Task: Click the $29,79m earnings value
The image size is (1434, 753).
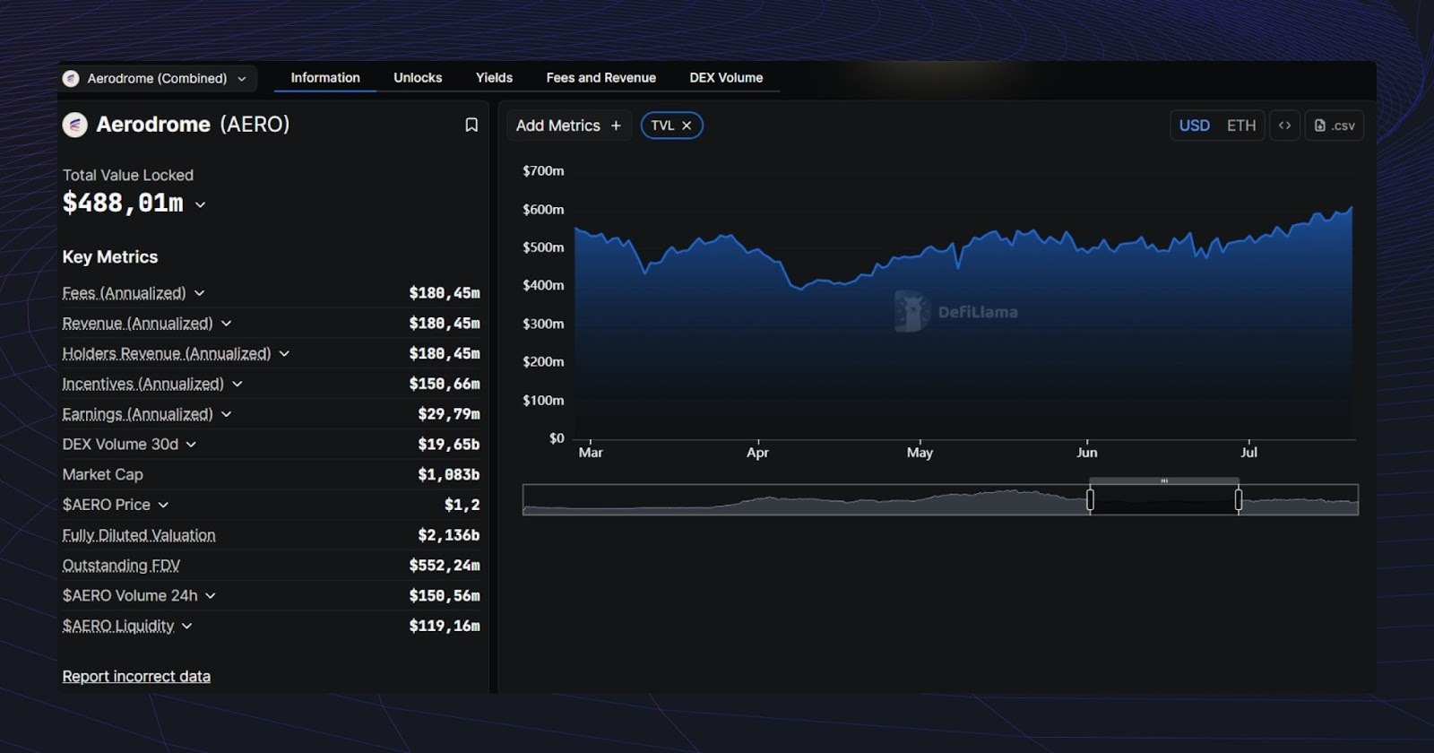Action: click(x=448, y=414)
